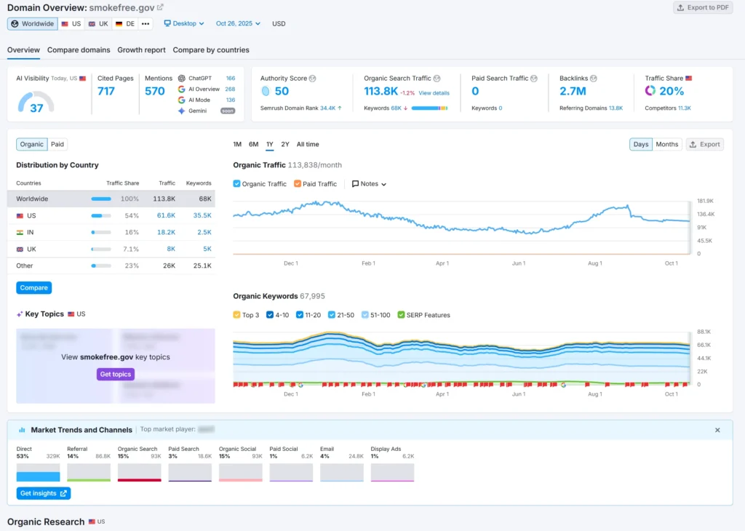Screen dimensions: 745x531
Task: Click the Authority Score info icon
Action: click(x=312, y=79)
